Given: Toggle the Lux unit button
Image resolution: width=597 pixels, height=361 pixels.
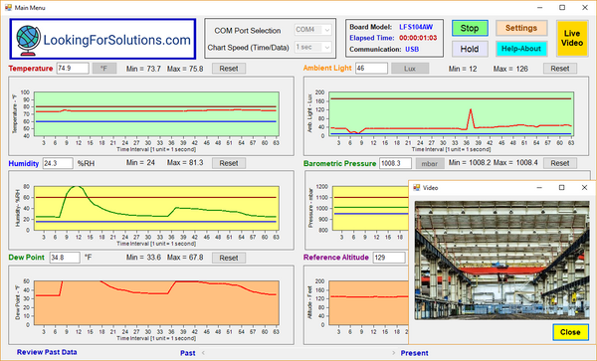Looking at the screenshot, I should (410, 69).
